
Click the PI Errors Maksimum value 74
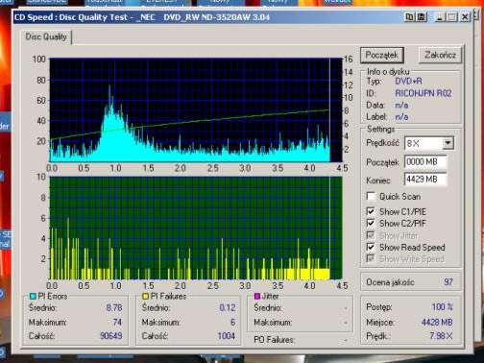point(117,322)
